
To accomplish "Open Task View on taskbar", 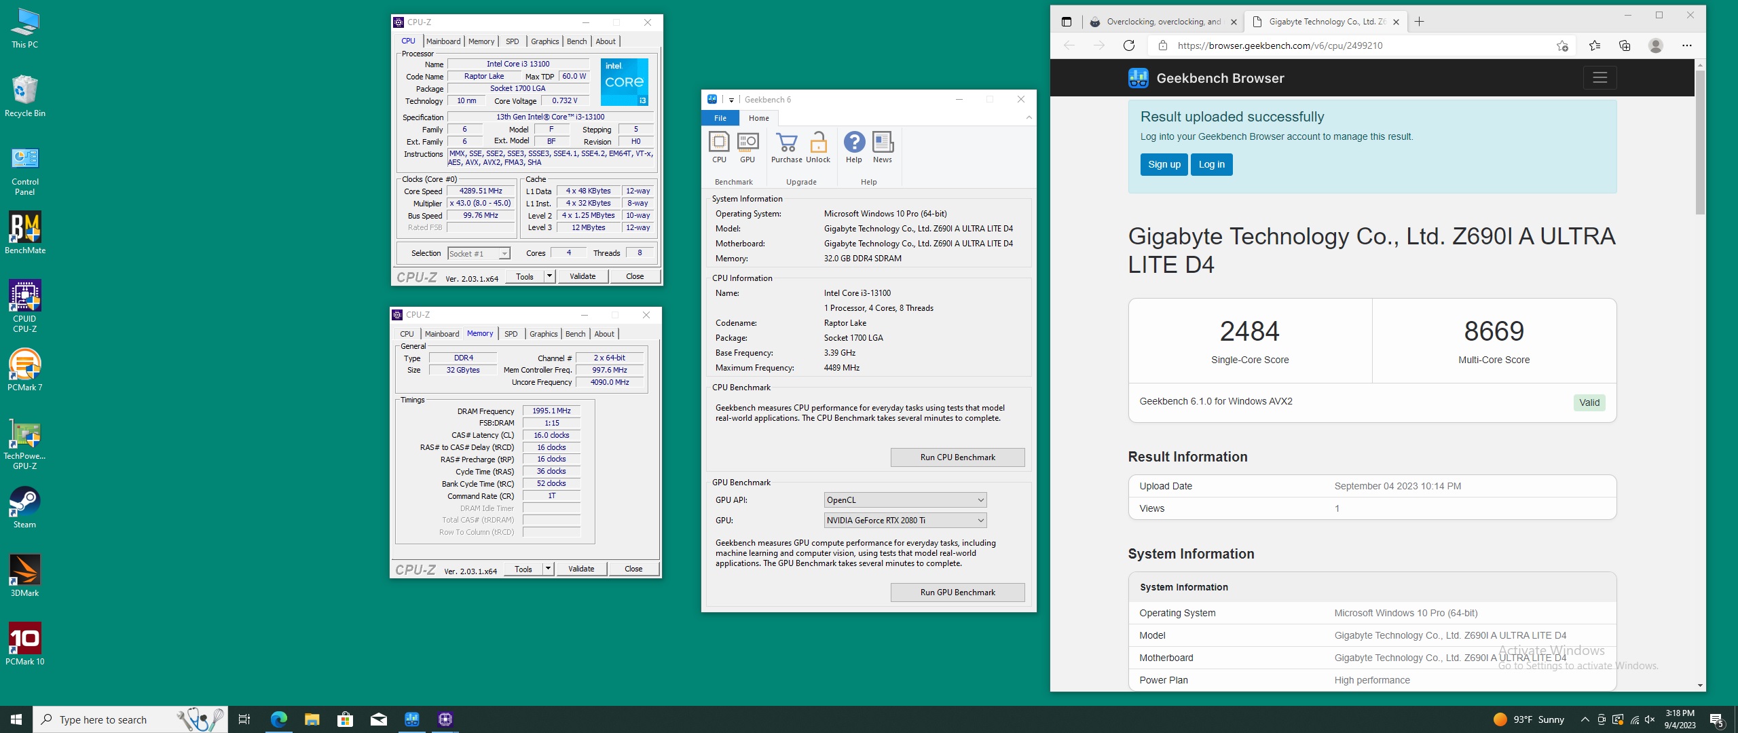I will (244, 719).
